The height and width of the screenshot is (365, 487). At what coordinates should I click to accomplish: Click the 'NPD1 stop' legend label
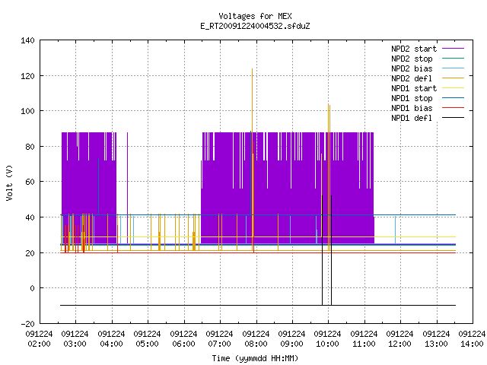point(412,98)
